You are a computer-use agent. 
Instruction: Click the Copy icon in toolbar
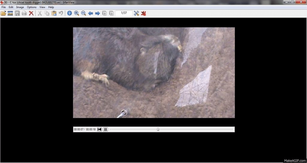(47, 13)
